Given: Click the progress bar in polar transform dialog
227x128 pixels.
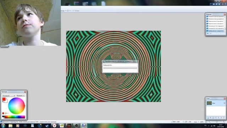Looking at the screenshot, I should [x=120, y=68].
